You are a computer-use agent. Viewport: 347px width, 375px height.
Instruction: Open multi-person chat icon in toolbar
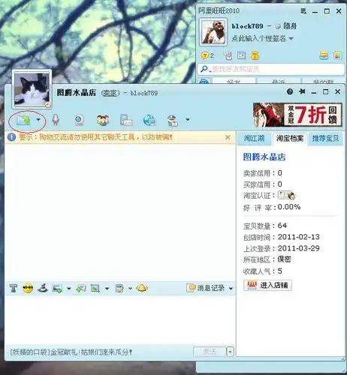[x=103, y=120]
